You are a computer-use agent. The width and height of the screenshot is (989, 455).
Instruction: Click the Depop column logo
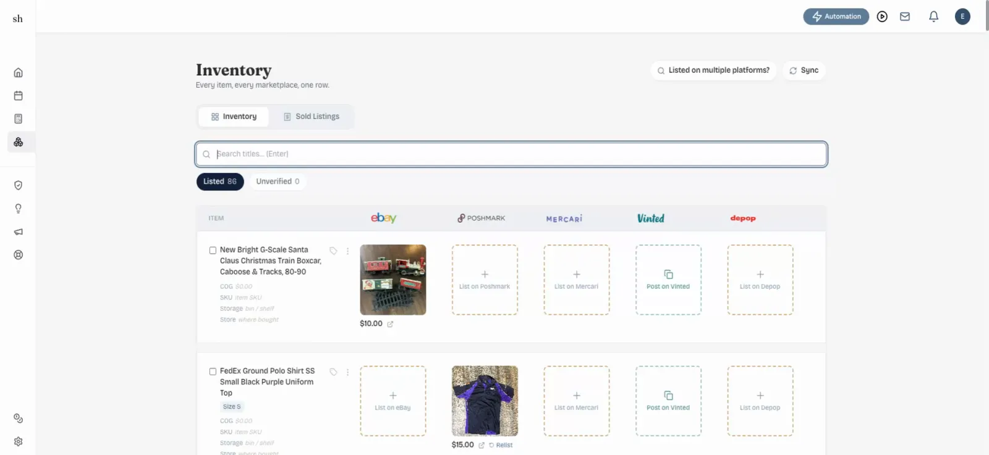pyautogui.click(x=743, y=218)
